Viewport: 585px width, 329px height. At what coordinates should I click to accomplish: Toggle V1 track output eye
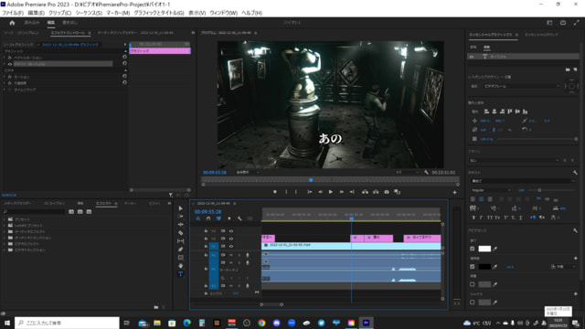point(231,246)
